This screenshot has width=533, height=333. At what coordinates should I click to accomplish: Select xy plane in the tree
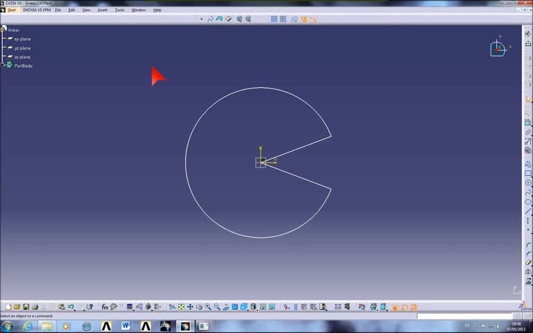point(22,39)
